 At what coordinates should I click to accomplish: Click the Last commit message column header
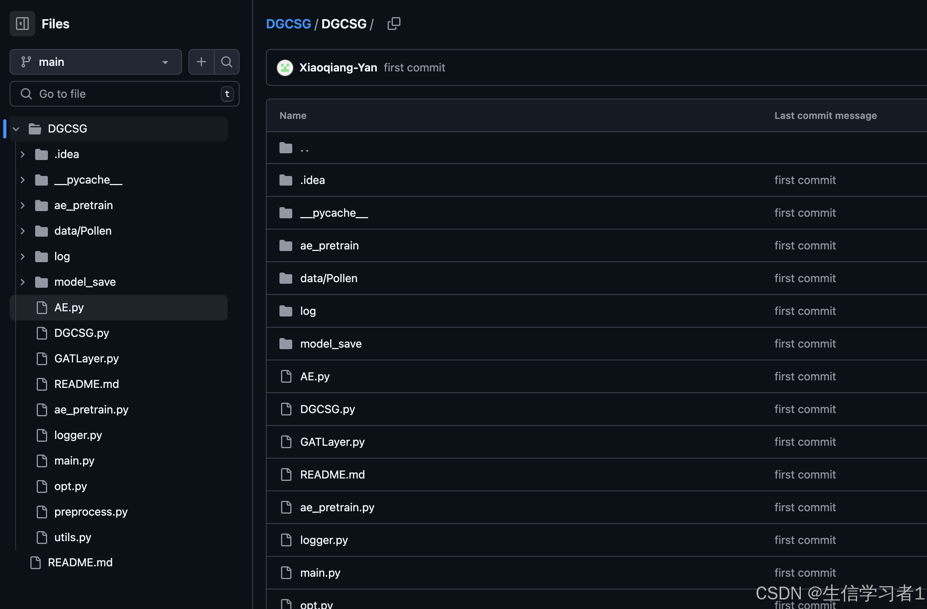[x=826, y=116]
